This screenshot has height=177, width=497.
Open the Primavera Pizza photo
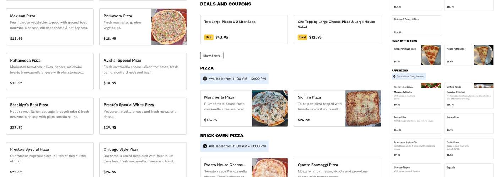tap(169, 27)
